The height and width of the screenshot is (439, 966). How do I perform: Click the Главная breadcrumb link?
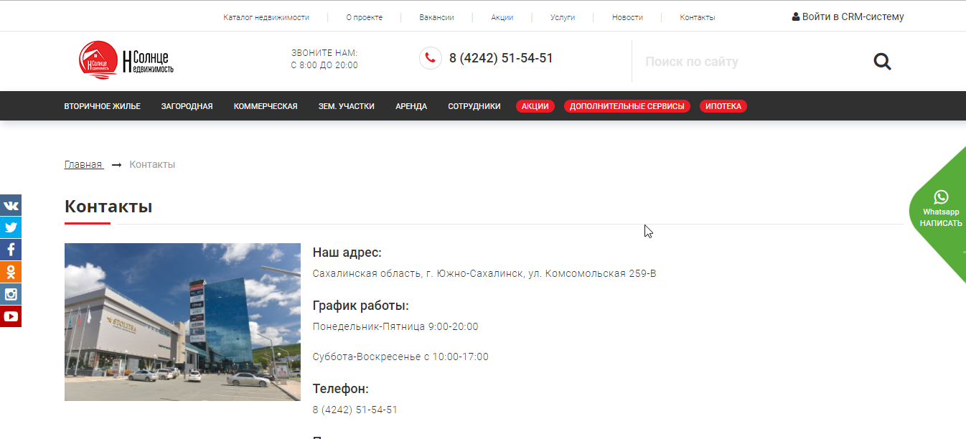click(x=83, y=164)
